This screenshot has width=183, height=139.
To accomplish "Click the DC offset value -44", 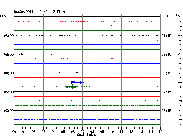I will coord(180,45).
